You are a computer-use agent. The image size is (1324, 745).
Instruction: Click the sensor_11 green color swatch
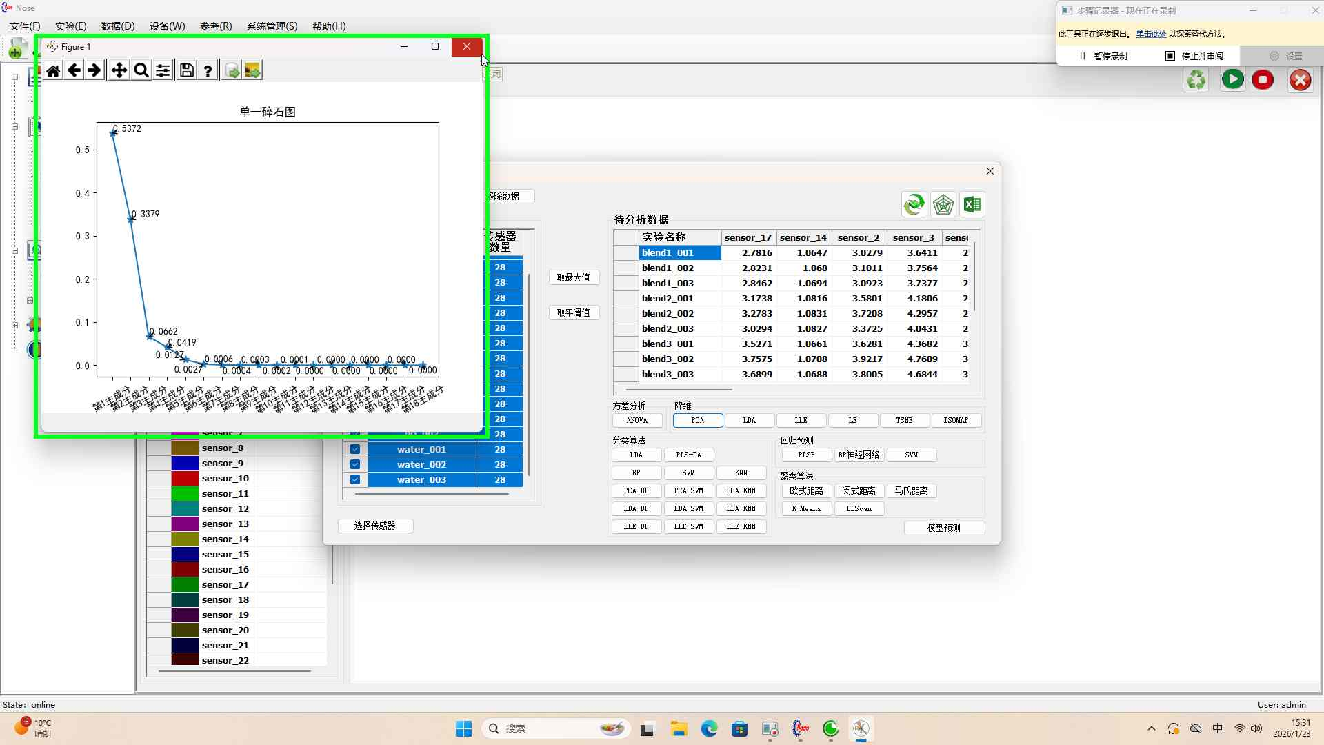coord(185,494)
